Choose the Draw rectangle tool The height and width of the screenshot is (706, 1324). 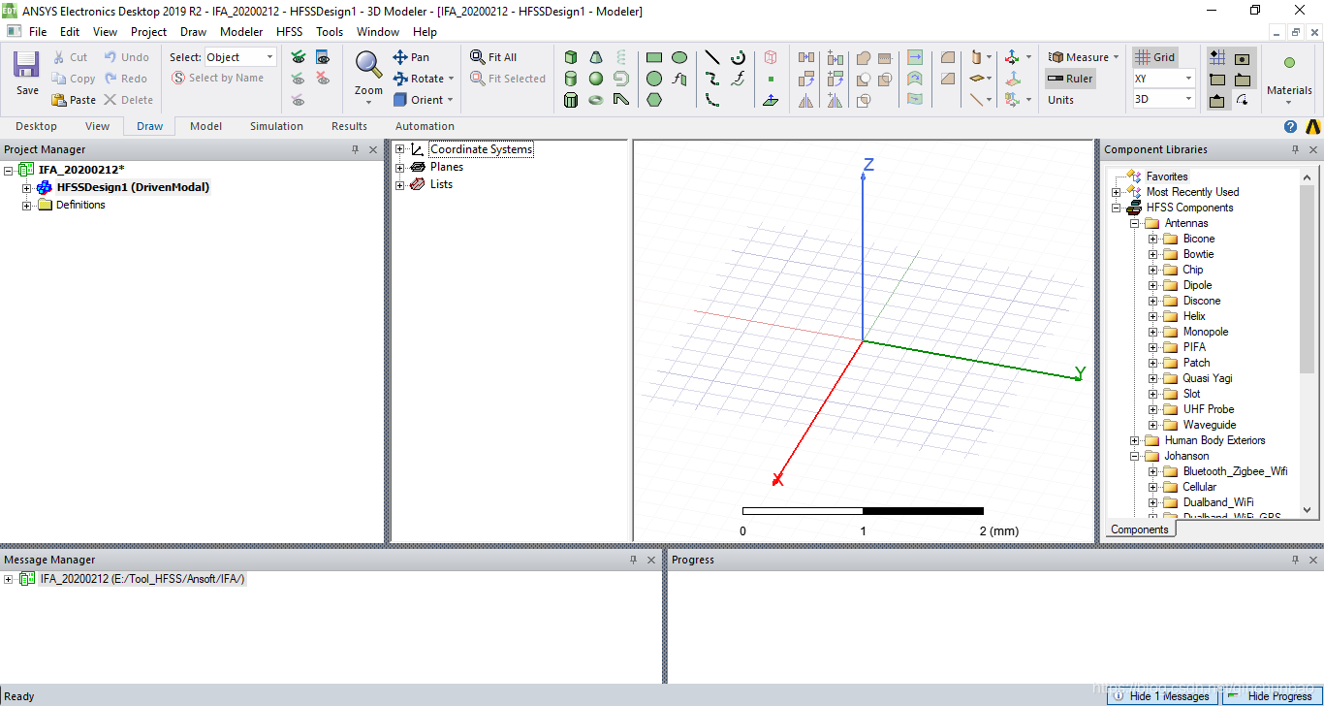(x=654, y=57)
